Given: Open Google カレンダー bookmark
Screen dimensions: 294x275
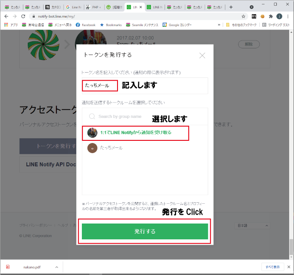Looking at the screenshot, I should (177, 25).
